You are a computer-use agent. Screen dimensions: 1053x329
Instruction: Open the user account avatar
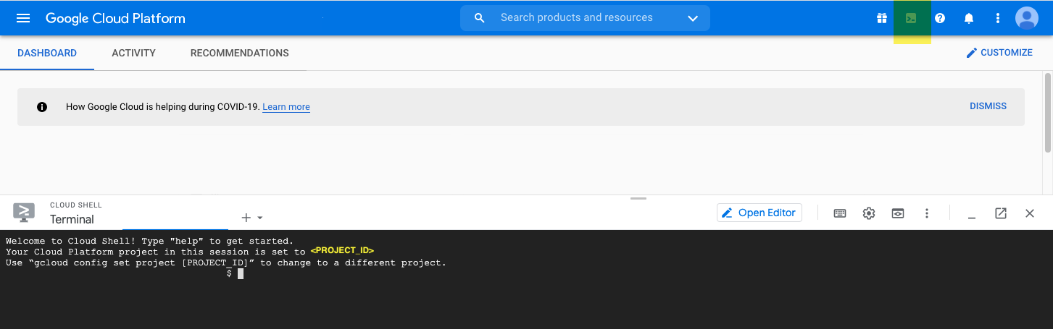pos(1027,18)
